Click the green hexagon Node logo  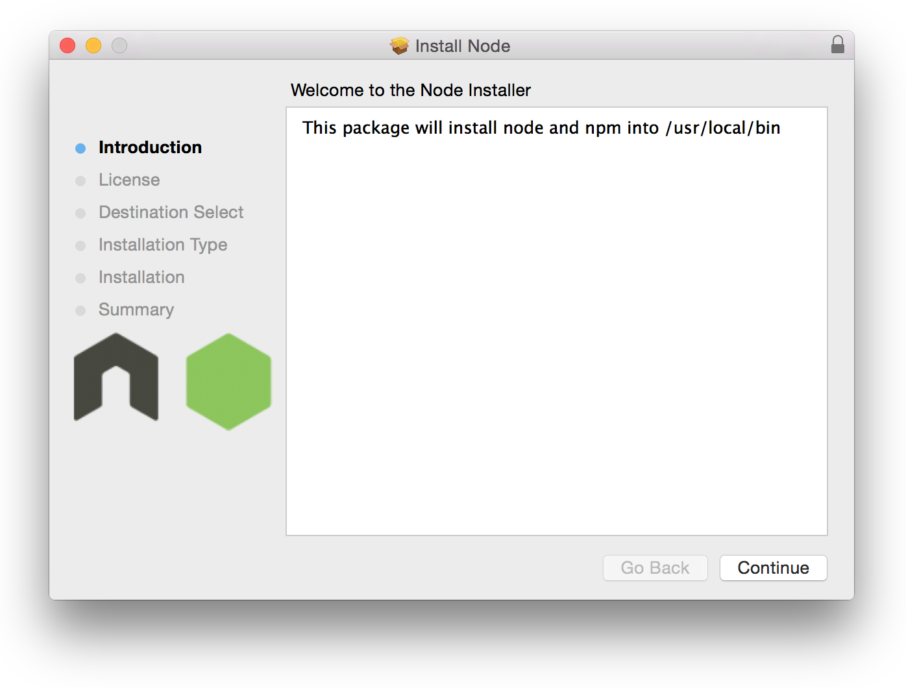click(228, 382)
